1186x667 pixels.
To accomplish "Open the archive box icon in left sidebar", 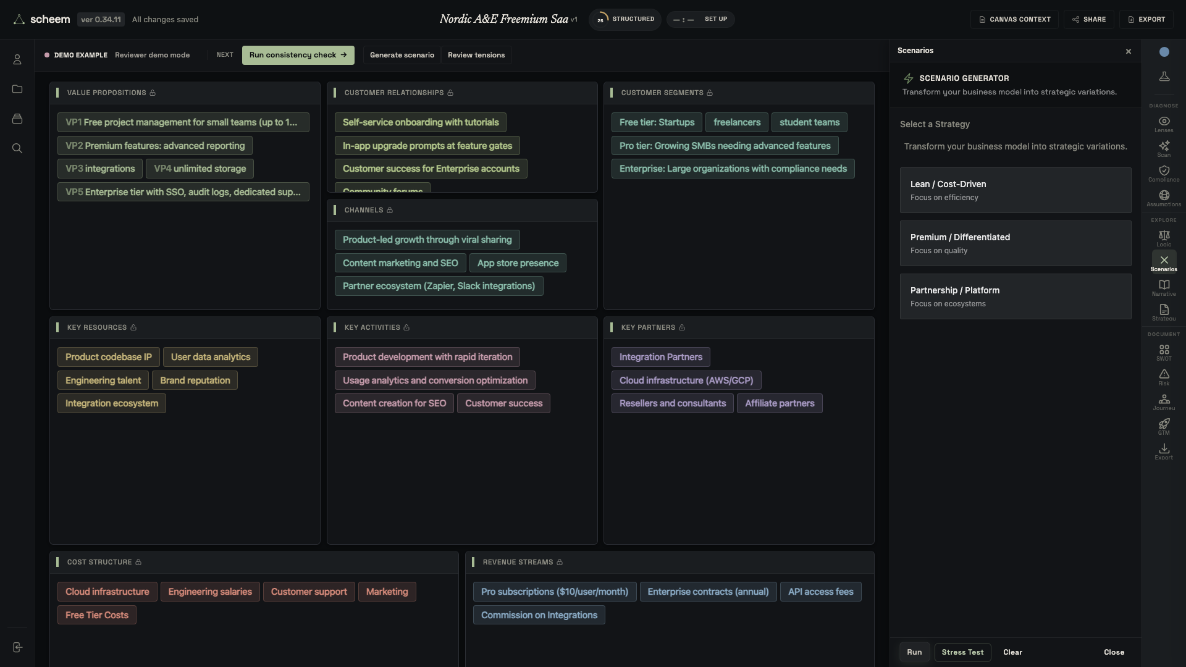I will pyautogui.click(x=17, y=119).
